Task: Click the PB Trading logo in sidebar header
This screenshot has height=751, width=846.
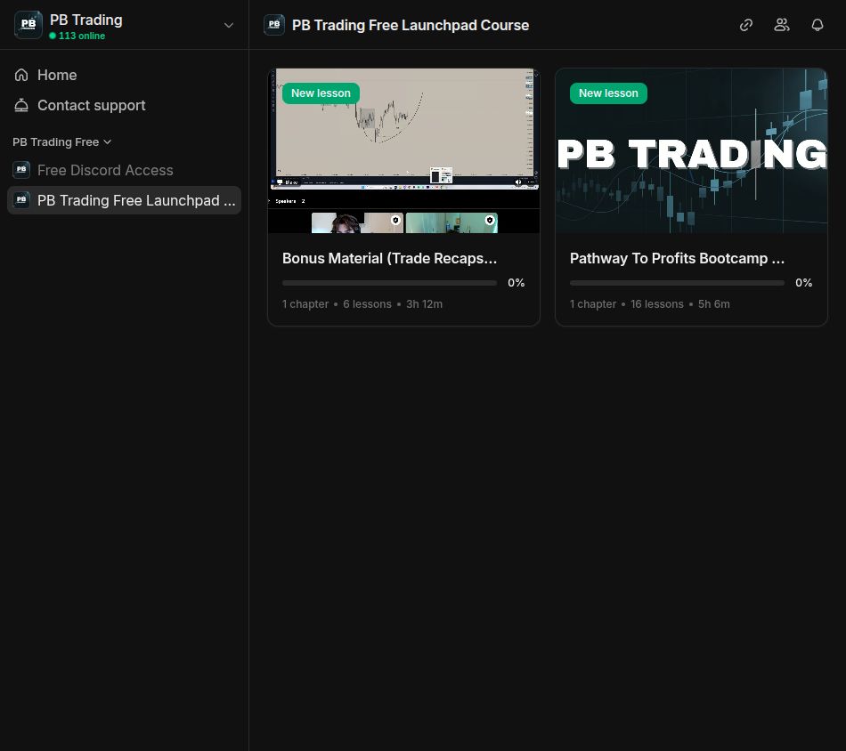Action: [28, 25]
